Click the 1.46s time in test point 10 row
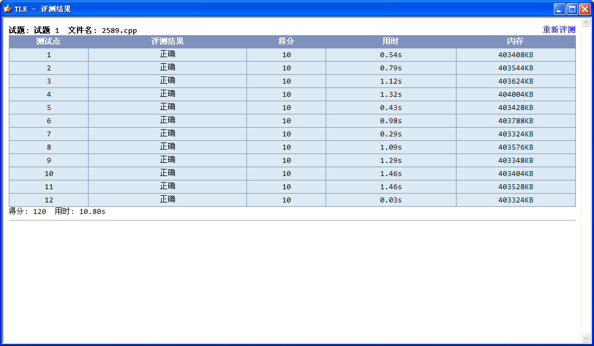594x346 pixels. tap(391, 174)
